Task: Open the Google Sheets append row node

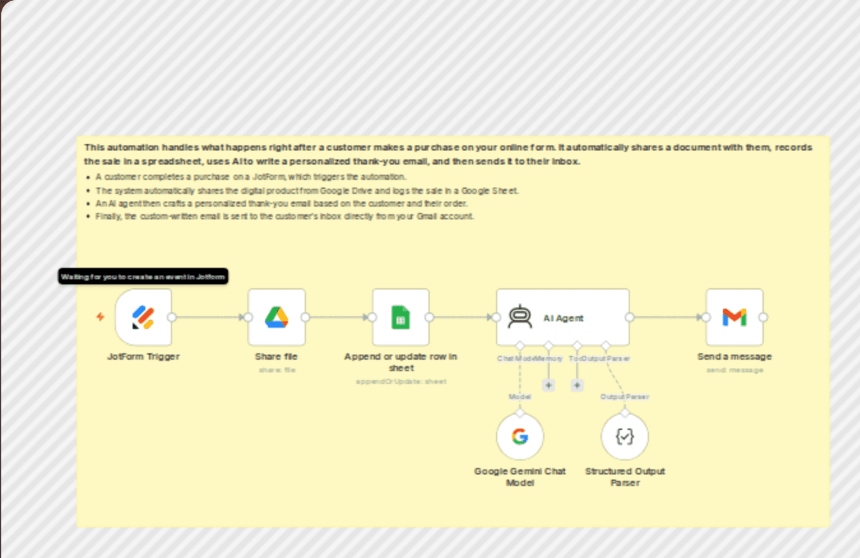Action: pos(401,317)
